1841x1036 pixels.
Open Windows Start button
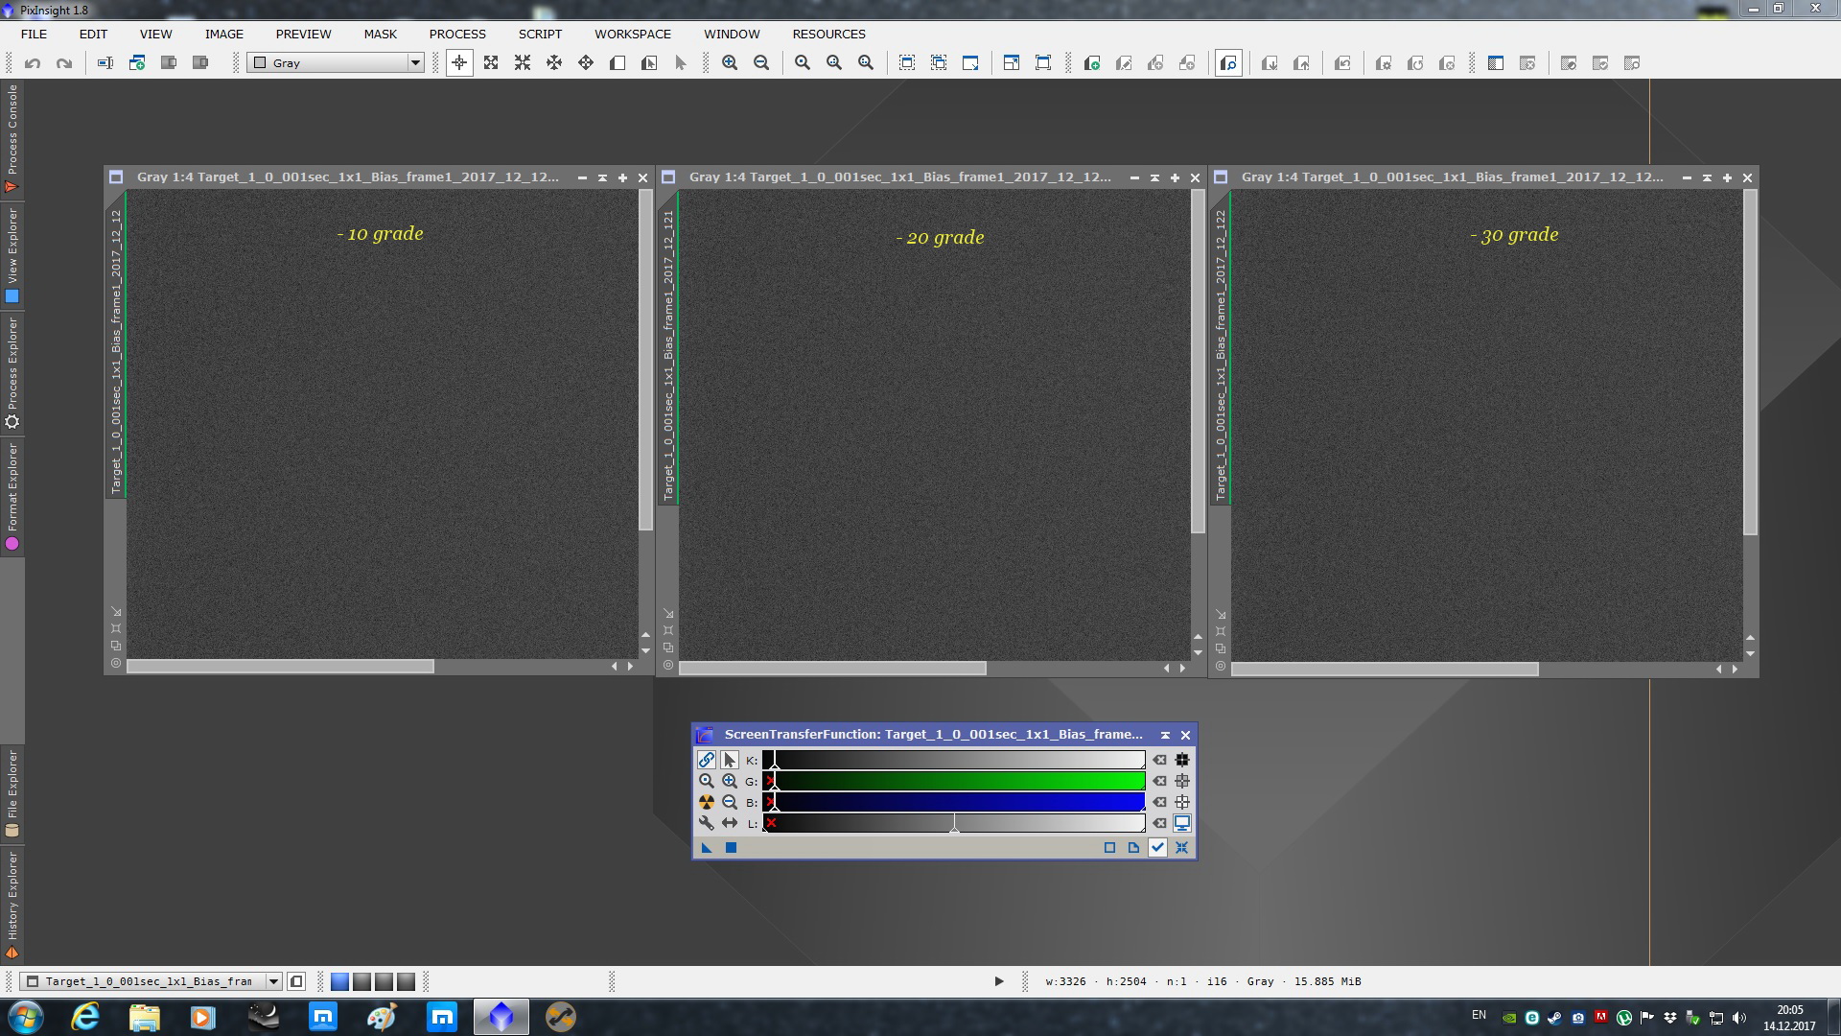point(26,1017)
